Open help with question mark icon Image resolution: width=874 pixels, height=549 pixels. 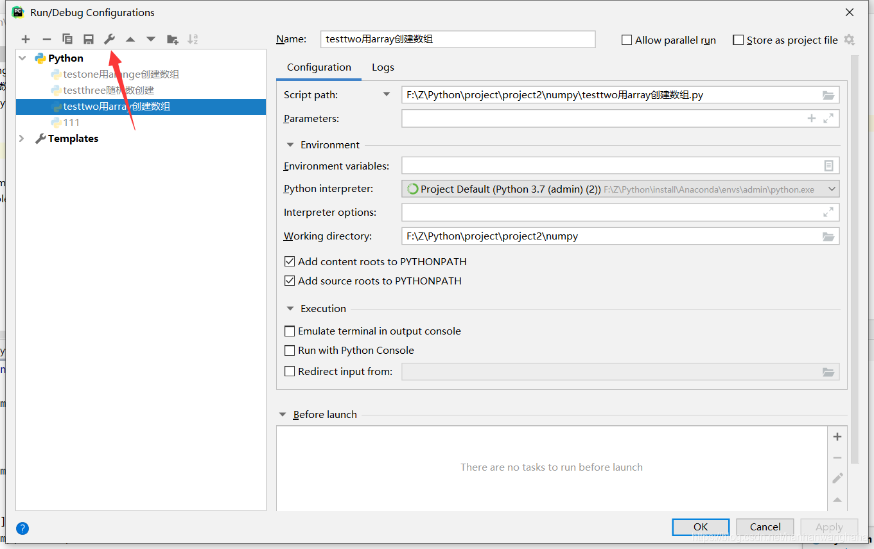pos(22,528)
